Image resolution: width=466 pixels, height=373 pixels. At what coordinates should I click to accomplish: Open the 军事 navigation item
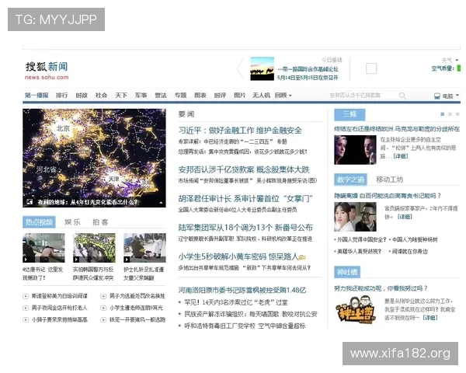[x=141, y=96]
